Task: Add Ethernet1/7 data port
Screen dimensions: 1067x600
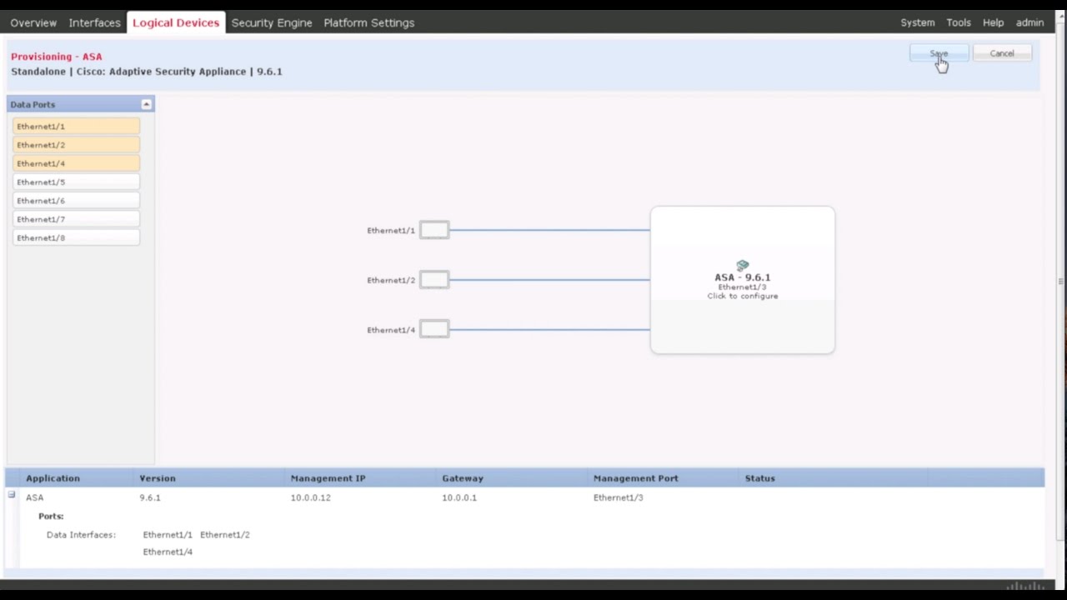Action: pos(76,219)
